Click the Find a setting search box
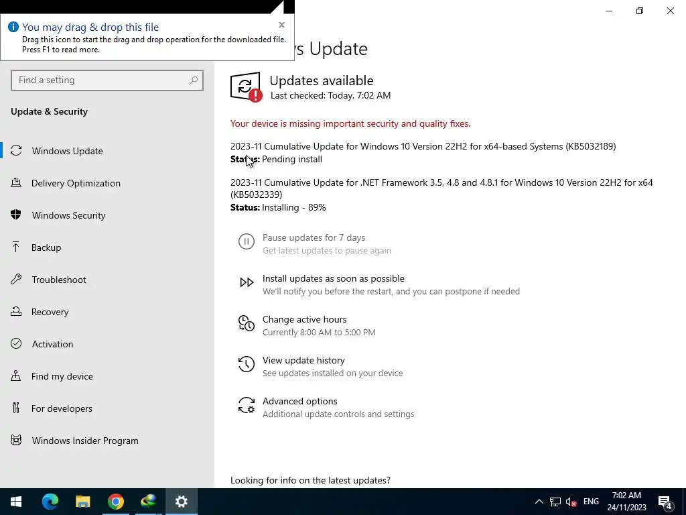Screen dimensions: 686x515 coord(107,80)
